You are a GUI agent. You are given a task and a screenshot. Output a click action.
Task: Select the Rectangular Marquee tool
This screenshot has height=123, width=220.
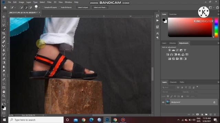point(4,21)
